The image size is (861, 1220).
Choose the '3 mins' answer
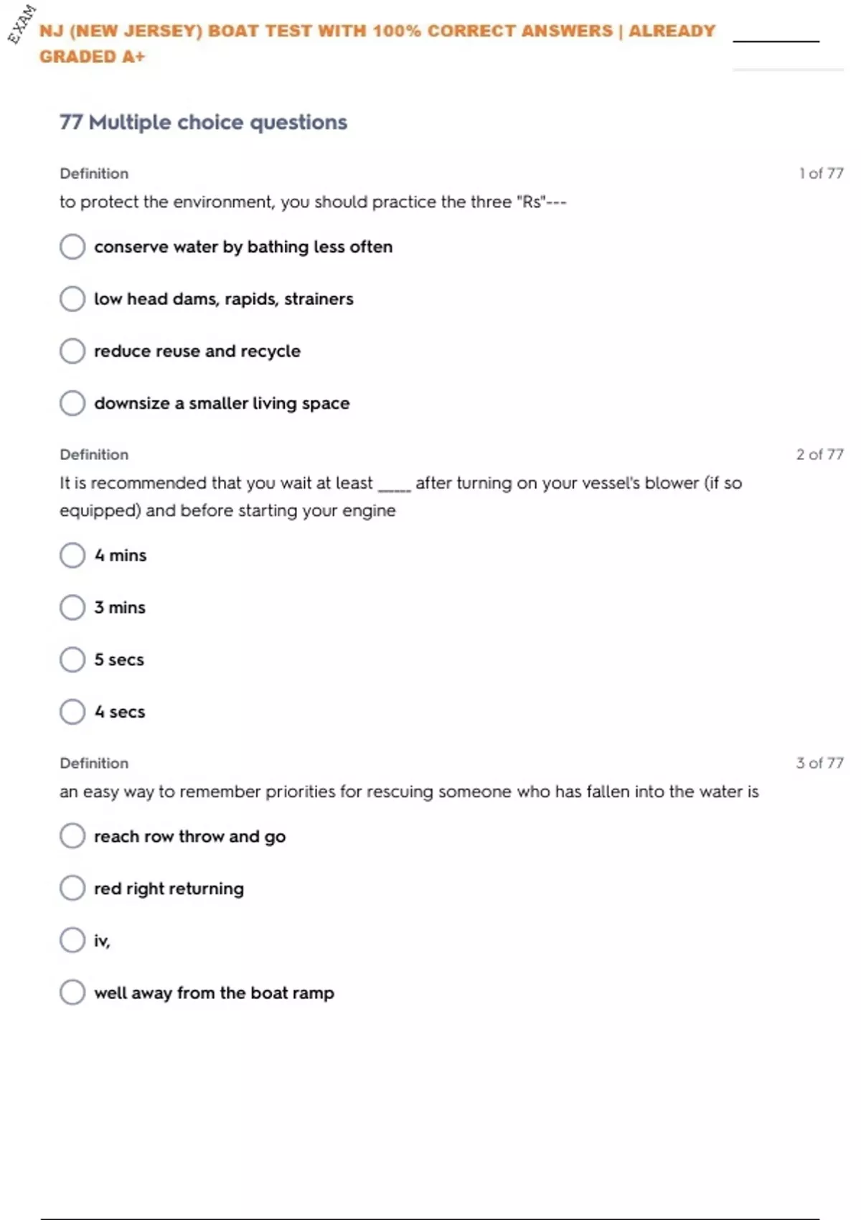72,608
